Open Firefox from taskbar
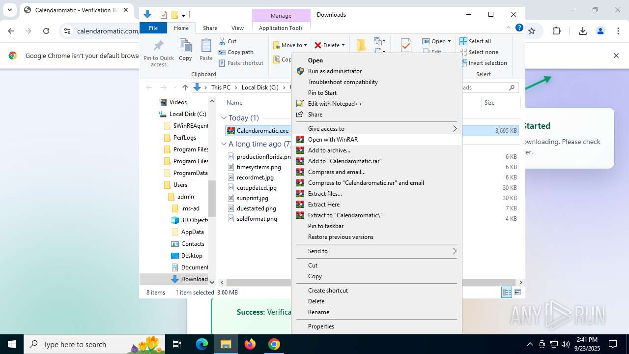Image resolution: width=629 pixels, height=354 pixels. tap(250, 344)
